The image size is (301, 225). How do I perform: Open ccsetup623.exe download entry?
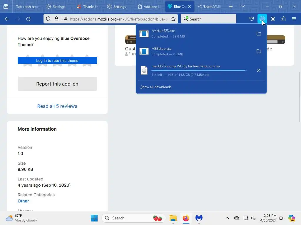pyautogui.click(x=195, y=33)
